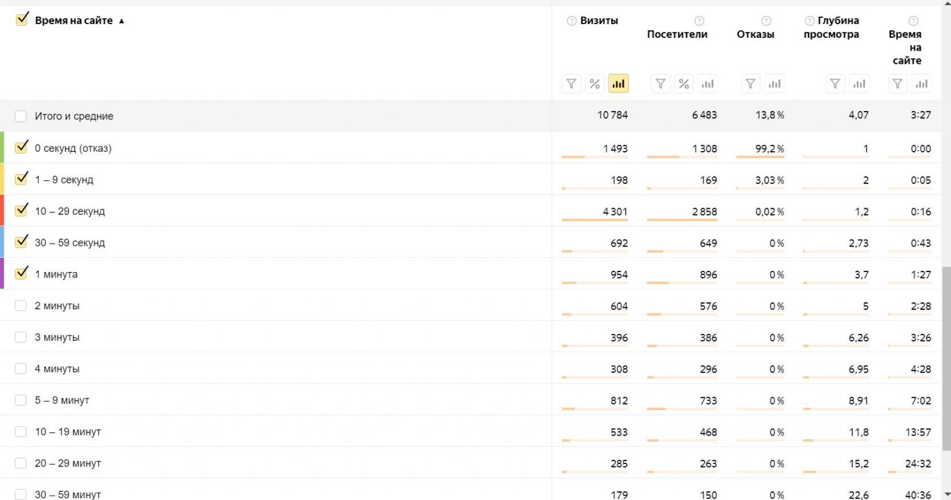Click the 30 – 59 минут row label
The image size is (951, 500).
coord(67,495)
